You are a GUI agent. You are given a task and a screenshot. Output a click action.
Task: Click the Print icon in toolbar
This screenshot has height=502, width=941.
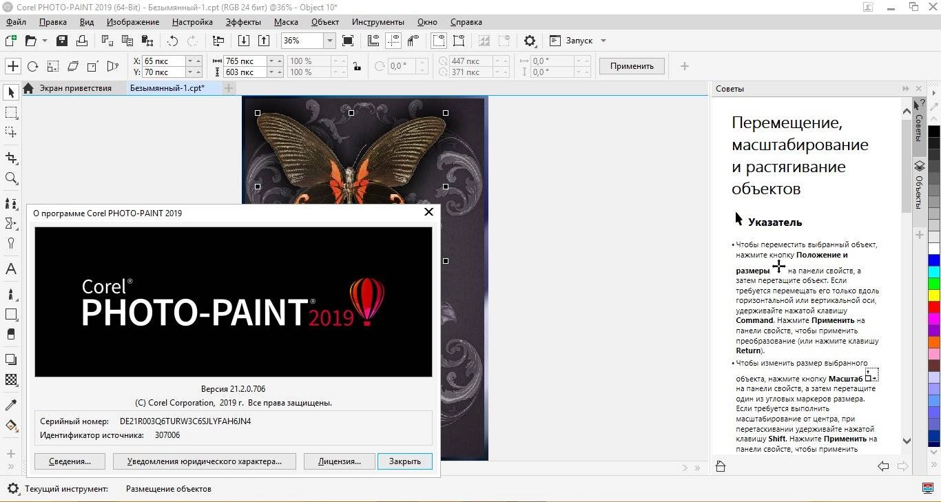pos(81,41)
